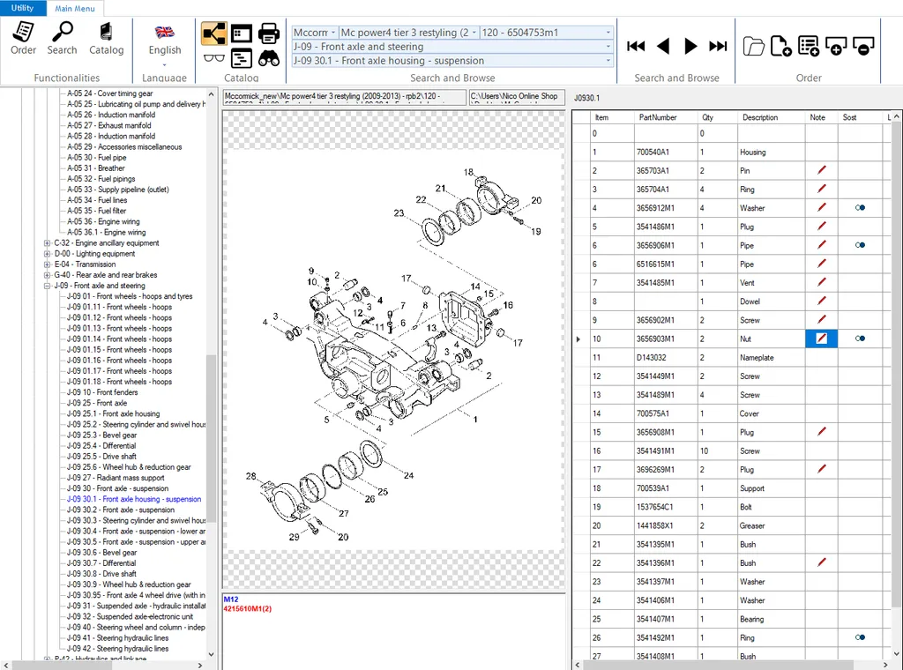Expand the E-04 Transmission node
Viewport: 903px width, 670px height.
(48, 264)
